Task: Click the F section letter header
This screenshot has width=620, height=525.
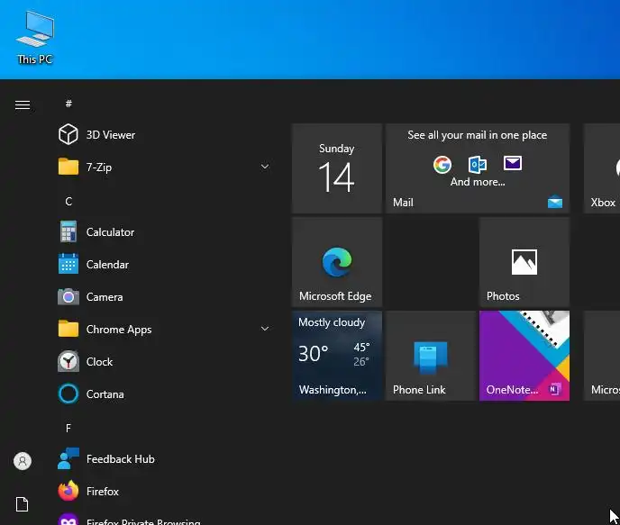Action: (x=68, y=429)
